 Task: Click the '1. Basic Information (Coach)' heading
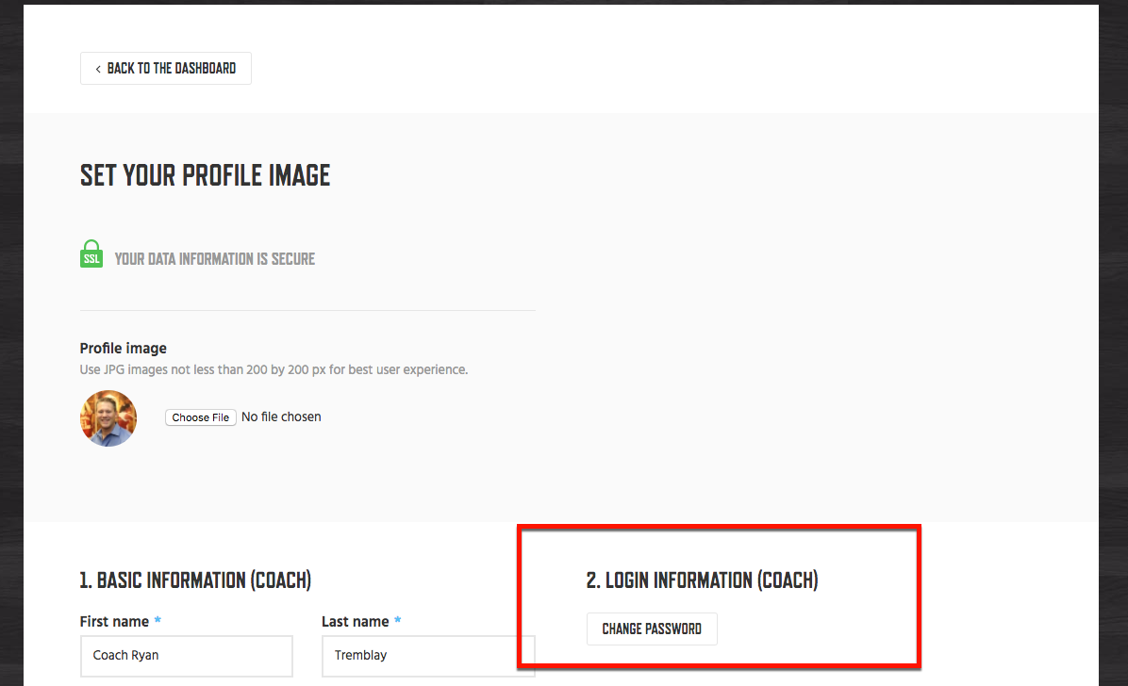(x=195, y=580)
